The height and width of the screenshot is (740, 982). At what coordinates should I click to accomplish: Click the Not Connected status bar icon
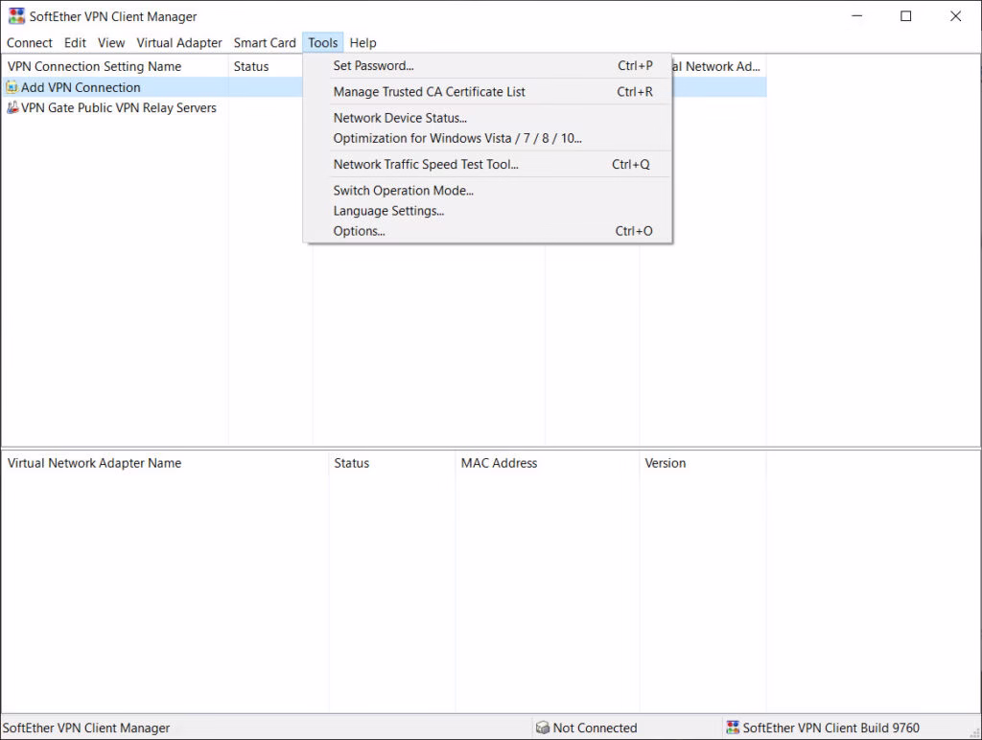(543, 728)
